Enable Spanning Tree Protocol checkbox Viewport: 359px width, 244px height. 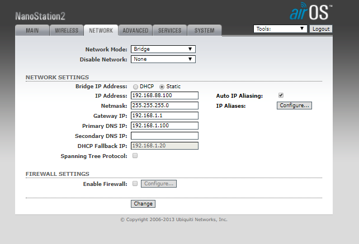[135, 156]
